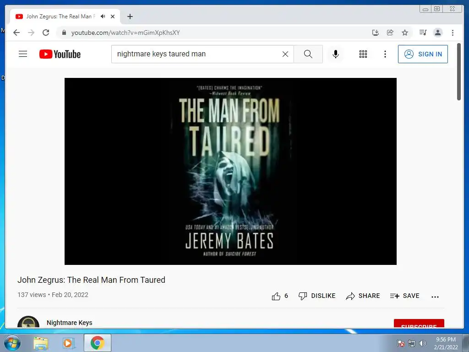The height and width of the screenshot is (352, 469).
Task: Open YouTube settings three-dot menu
Action: (x=385, y=54)
